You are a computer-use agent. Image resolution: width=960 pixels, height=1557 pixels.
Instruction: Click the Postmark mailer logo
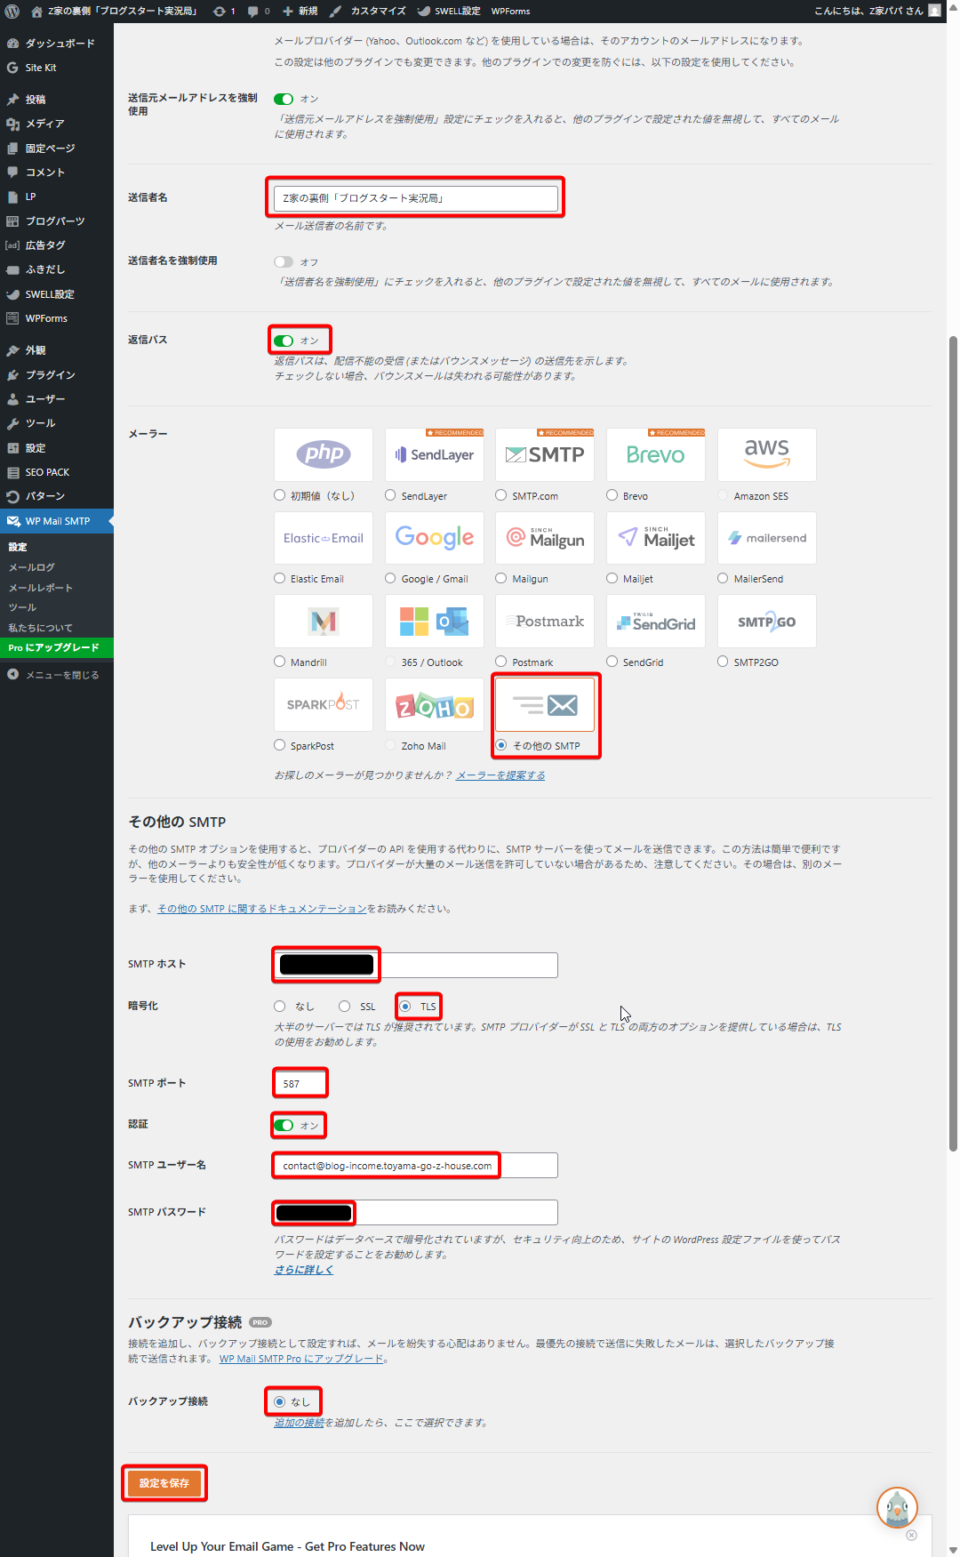545,622
